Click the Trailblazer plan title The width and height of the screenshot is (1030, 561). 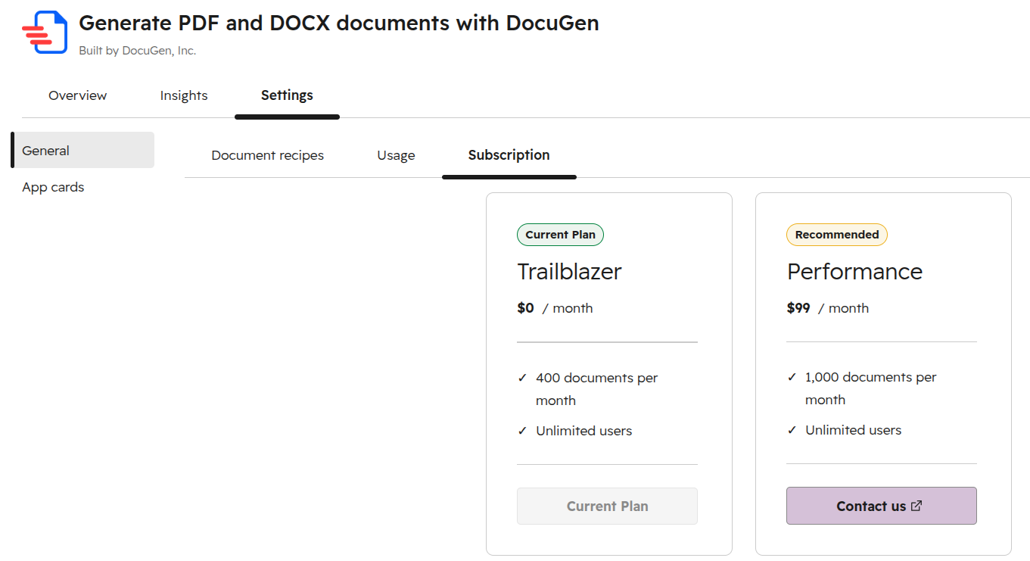[570, 271]
